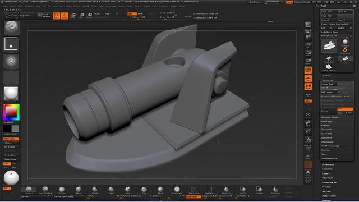The width and height of the screenshot is (359, 202).
Task: Adjust the Draw Size slider
Action: point(175,17)
